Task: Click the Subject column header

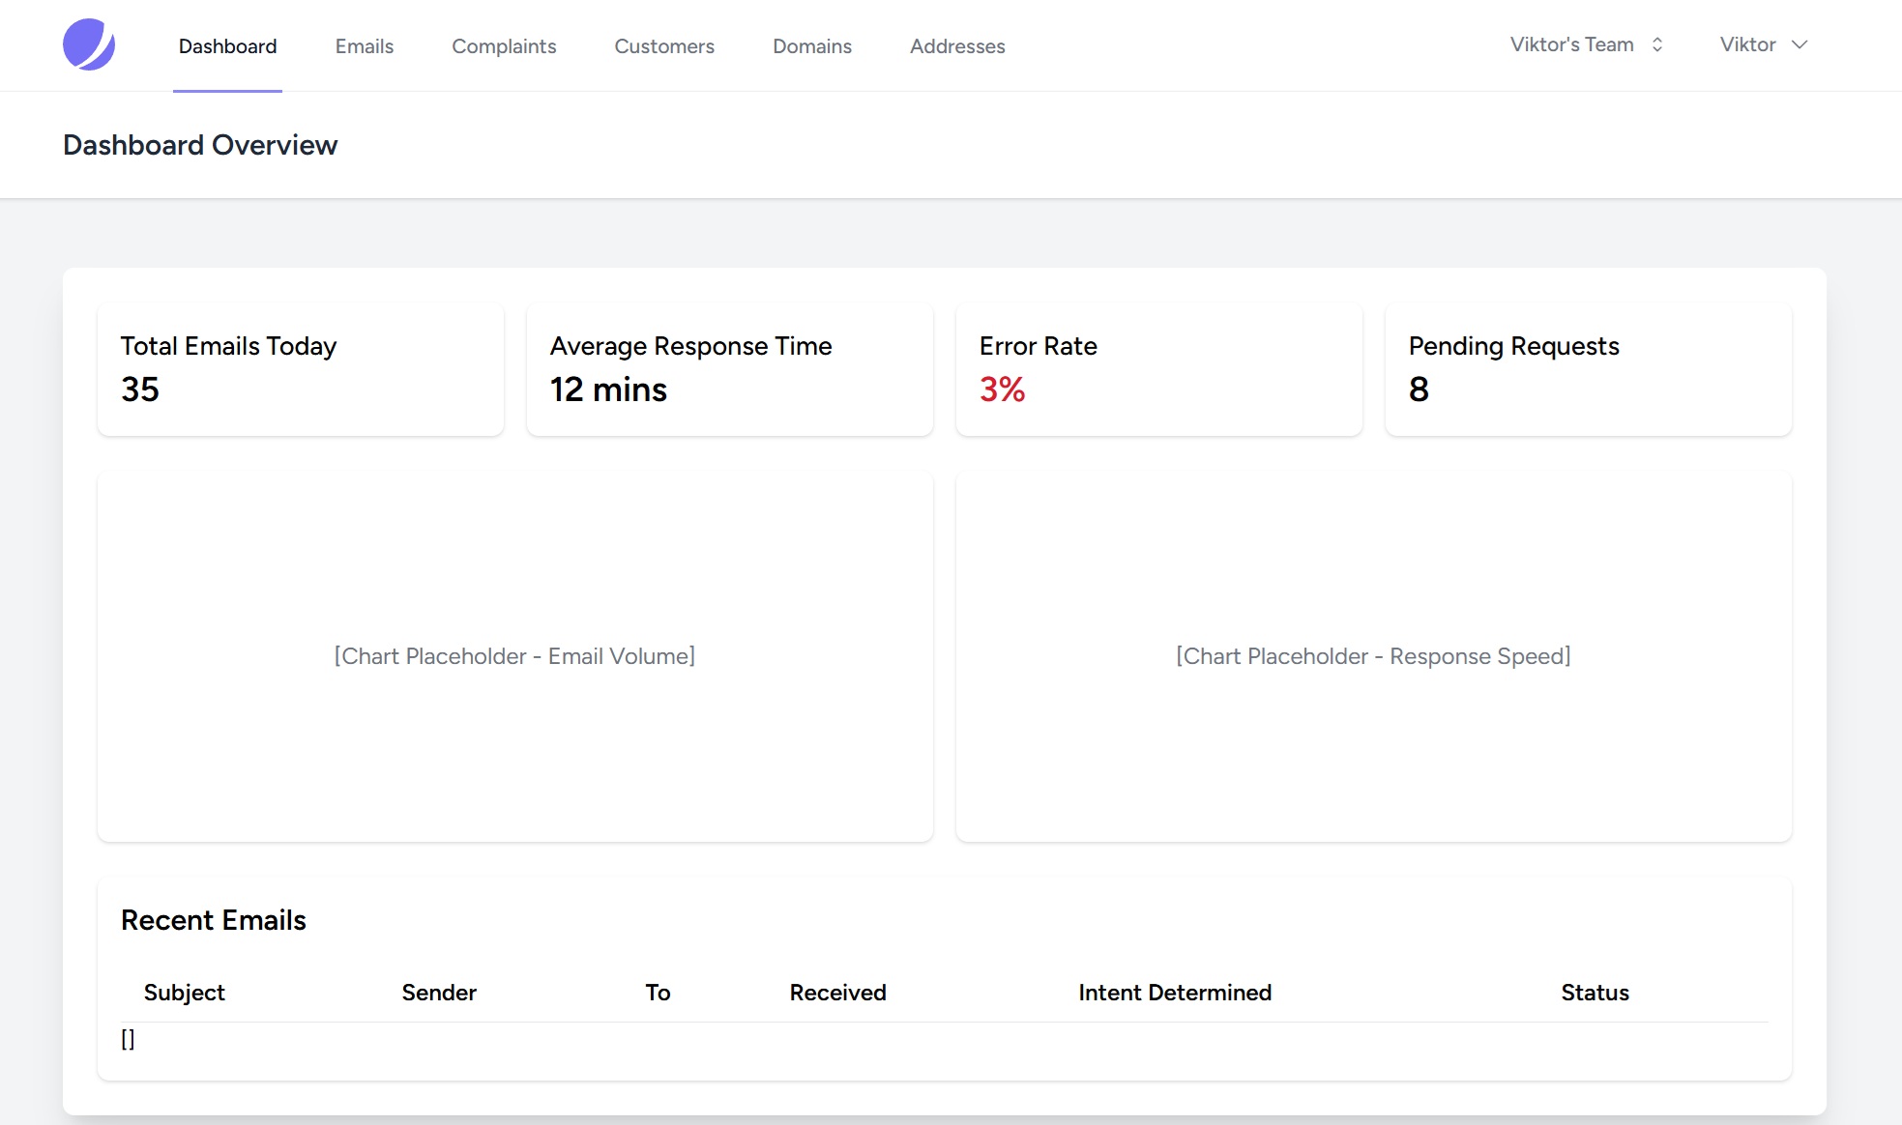Action: point(184,993)
